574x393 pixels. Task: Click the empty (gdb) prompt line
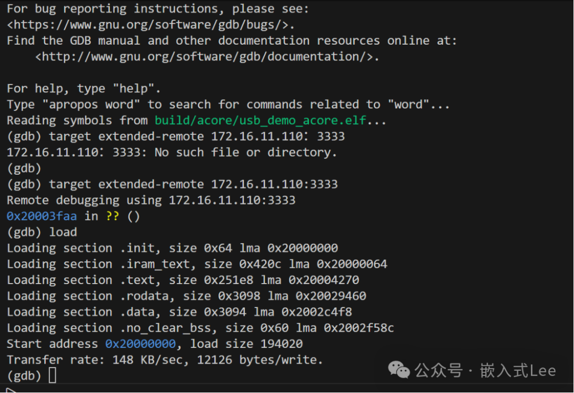click(24, 168)
